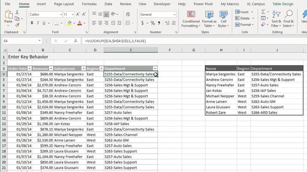Toggle Top Align

[94, 14]
